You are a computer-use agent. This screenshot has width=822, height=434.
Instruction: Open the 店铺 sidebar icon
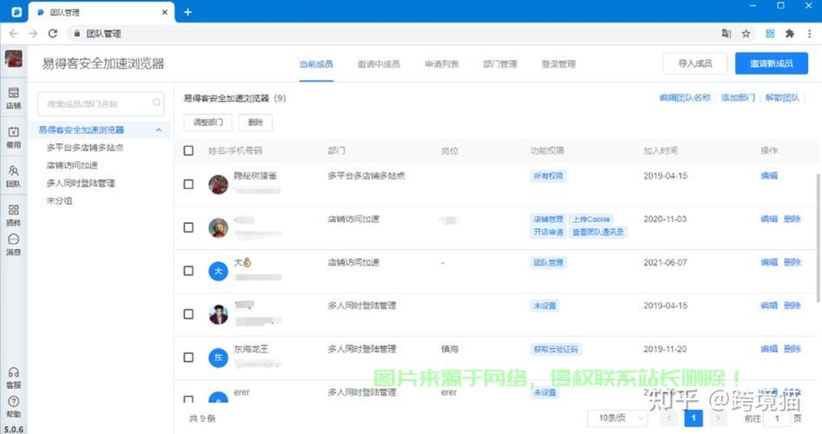(14, 97)
